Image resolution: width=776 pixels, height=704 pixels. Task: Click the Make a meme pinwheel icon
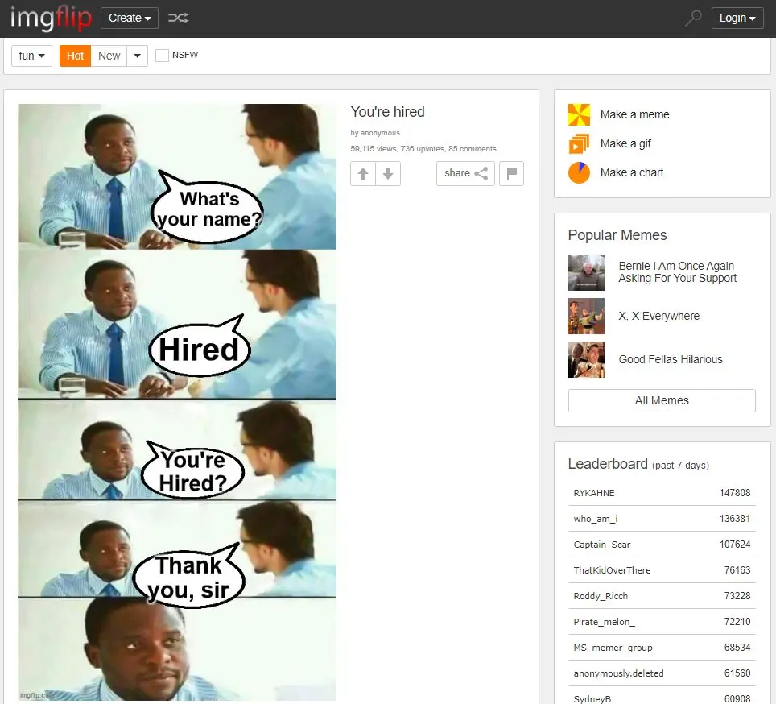(x=579, y=114)
